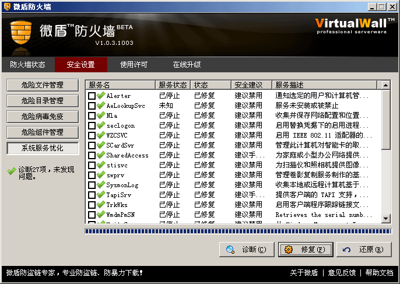Open the 帮助文档 help link
This screenshot has height=284, width=400.
[x=380, y=273]
